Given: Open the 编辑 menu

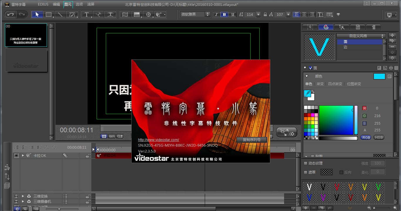Looking at the screenshot, I should pyautogui.click(x=56, y=4).
